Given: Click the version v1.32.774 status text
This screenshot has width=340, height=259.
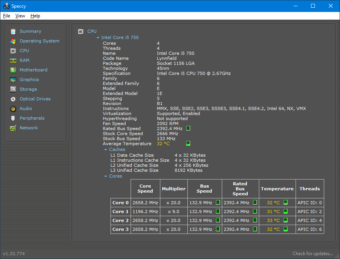Looking at the screenshot, I should click(14, 254).
